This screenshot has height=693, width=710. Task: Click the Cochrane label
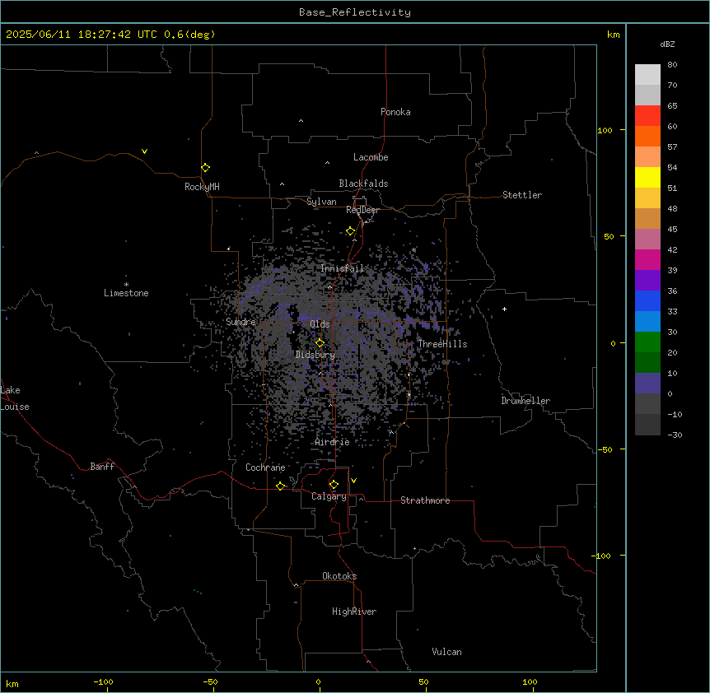coord(265,467)
